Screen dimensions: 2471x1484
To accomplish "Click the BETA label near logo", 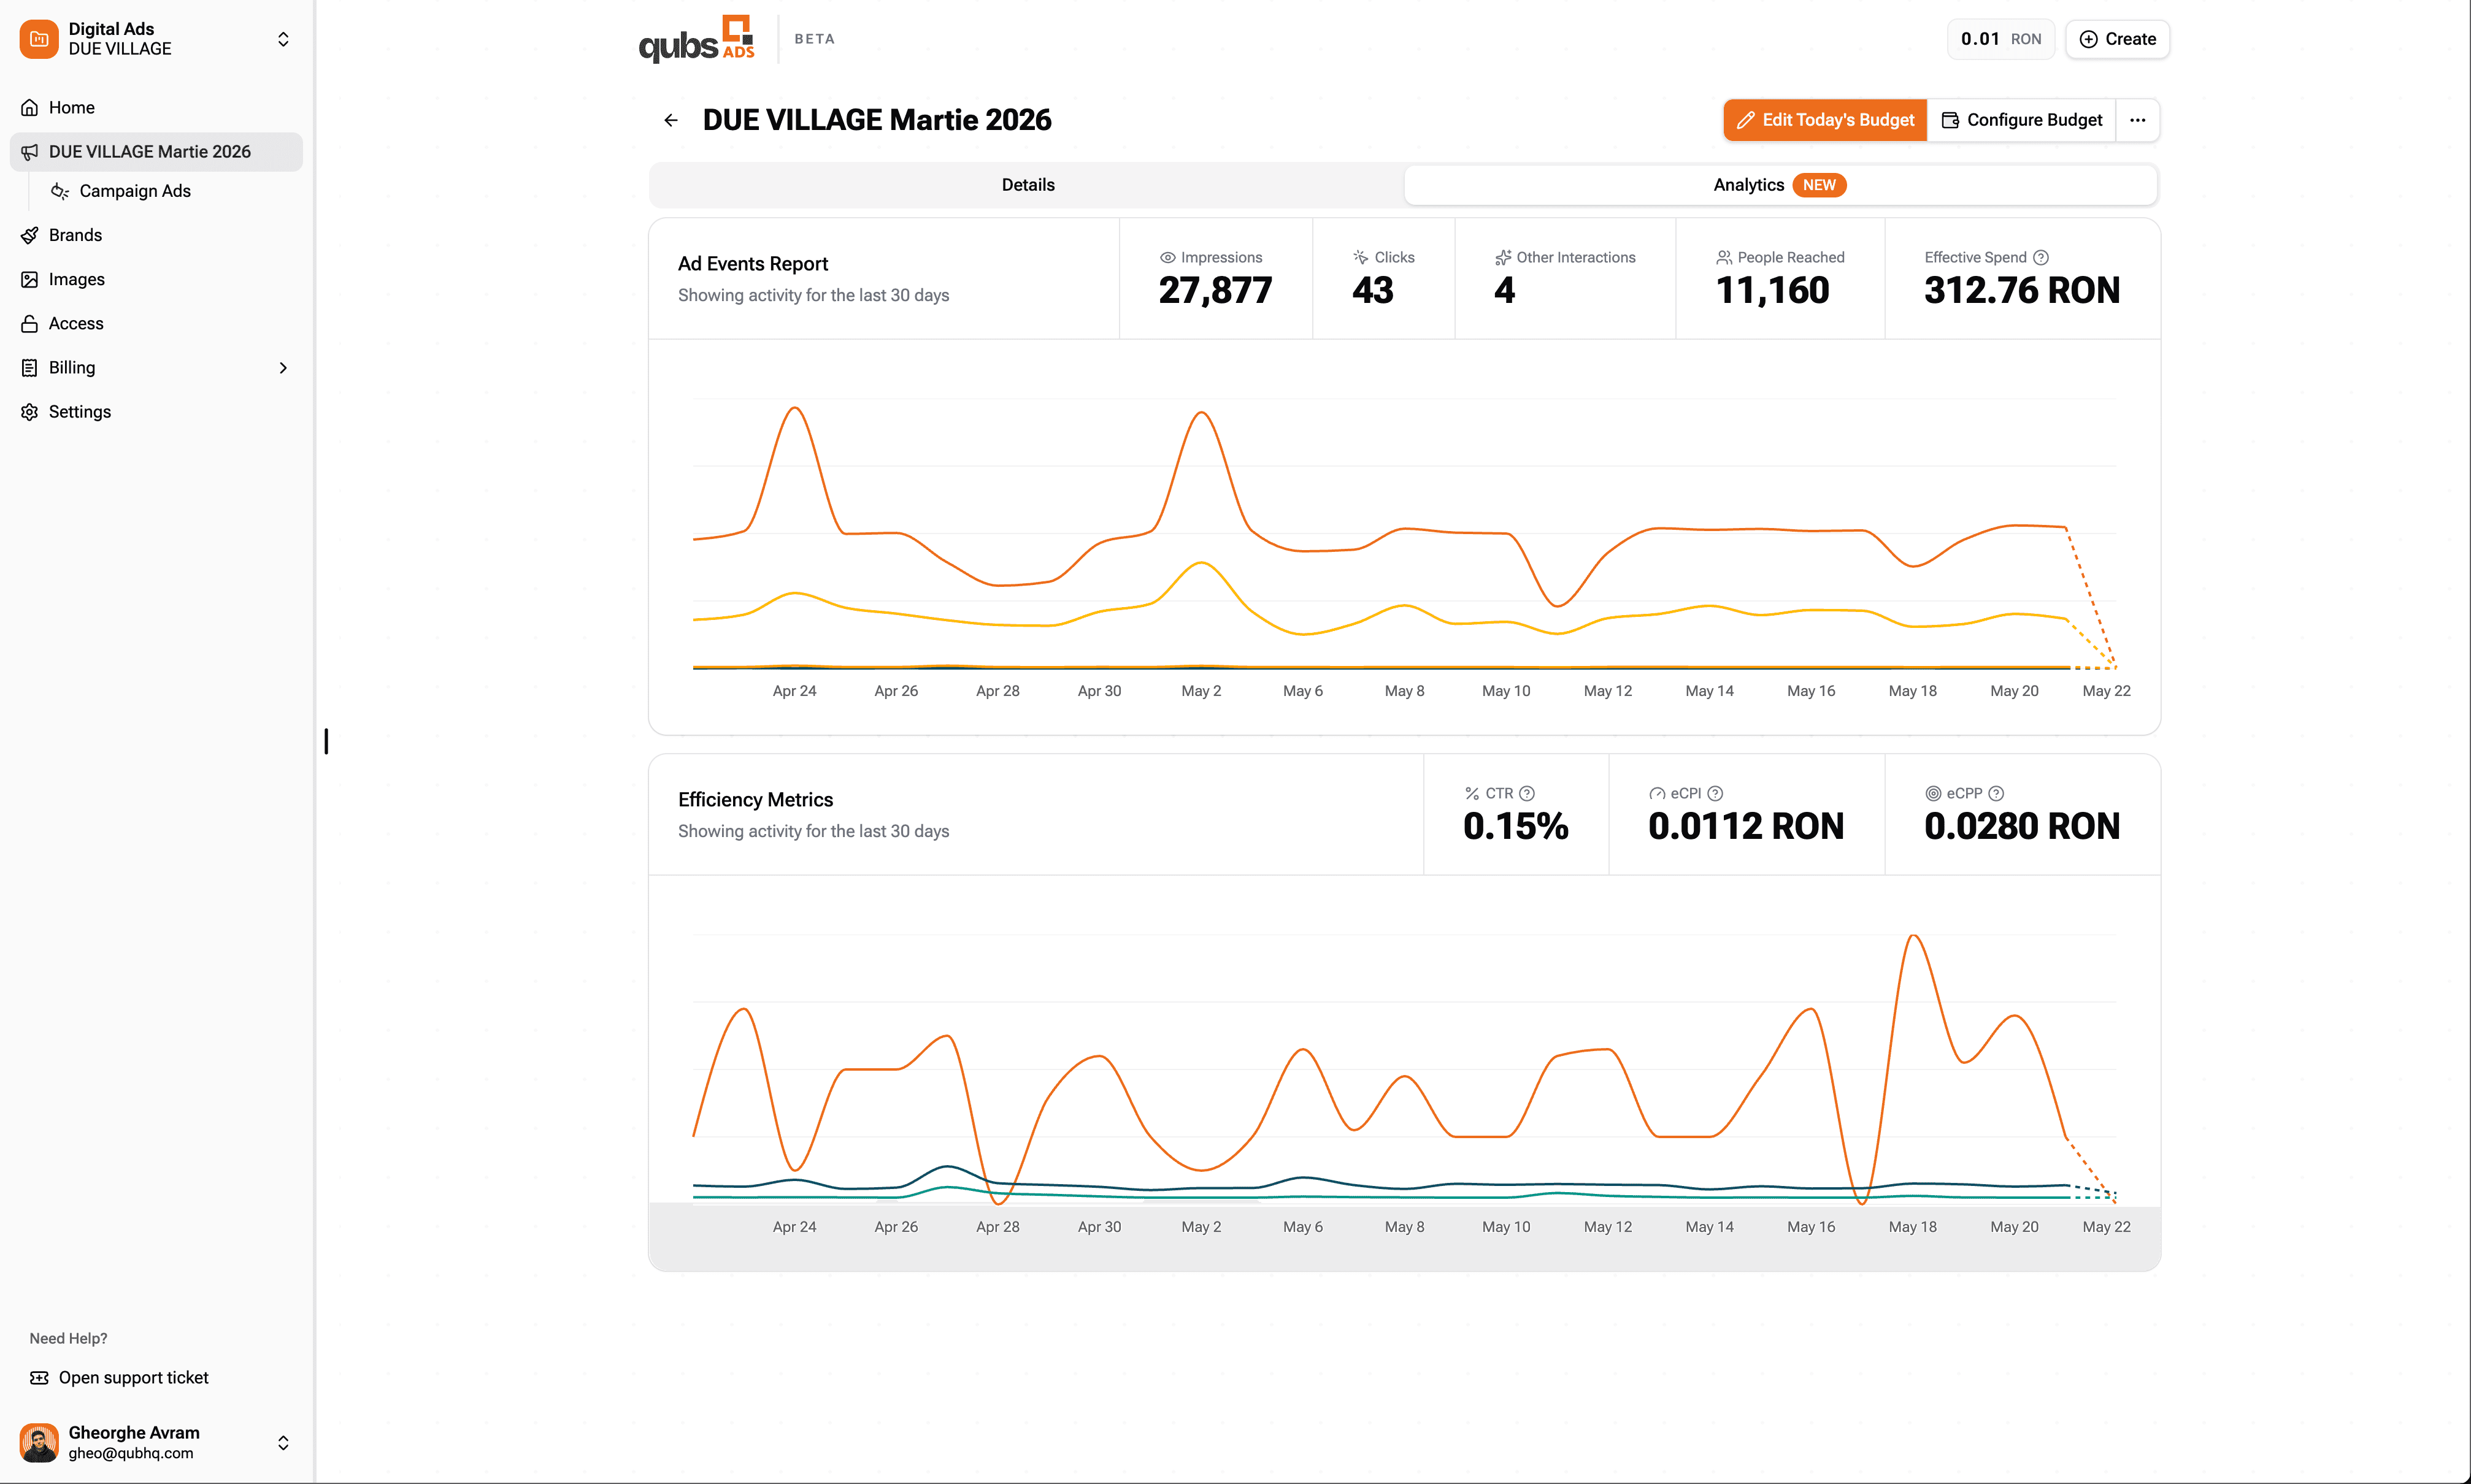I will click(x=814, y=39).
